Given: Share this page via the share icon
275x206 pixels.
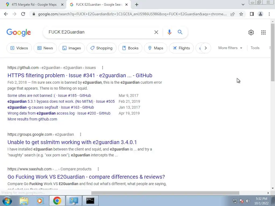Looking at the screenshot, I should 233,14.
